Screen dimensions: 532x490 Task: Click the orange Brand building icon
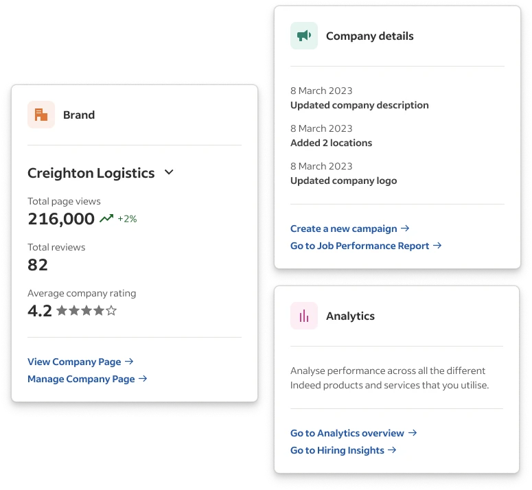pos(41,115)
